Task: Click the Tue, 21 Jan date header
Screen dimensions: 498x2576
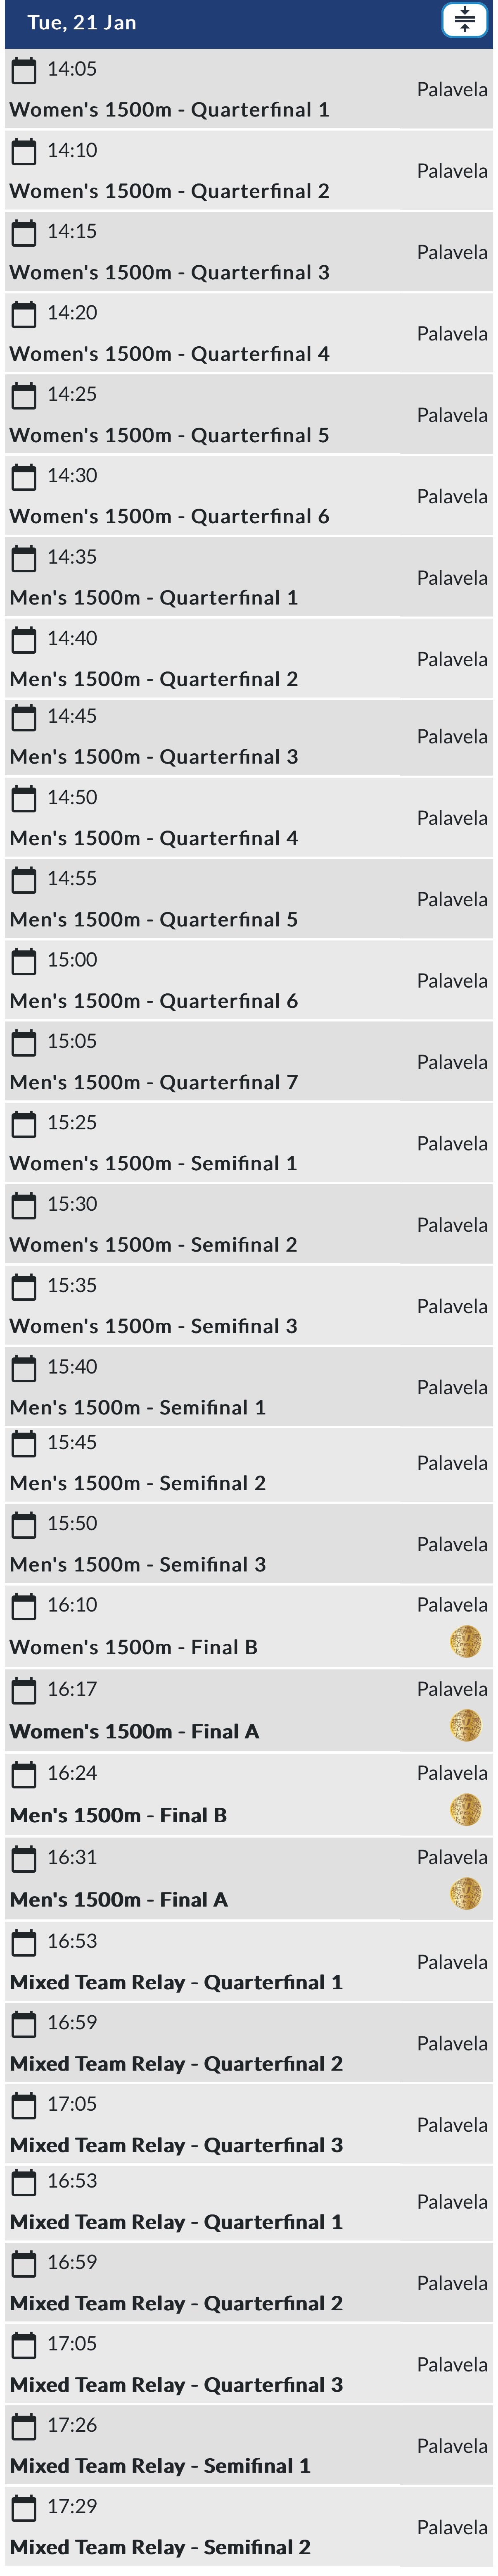Action: (x=82, y=22)
